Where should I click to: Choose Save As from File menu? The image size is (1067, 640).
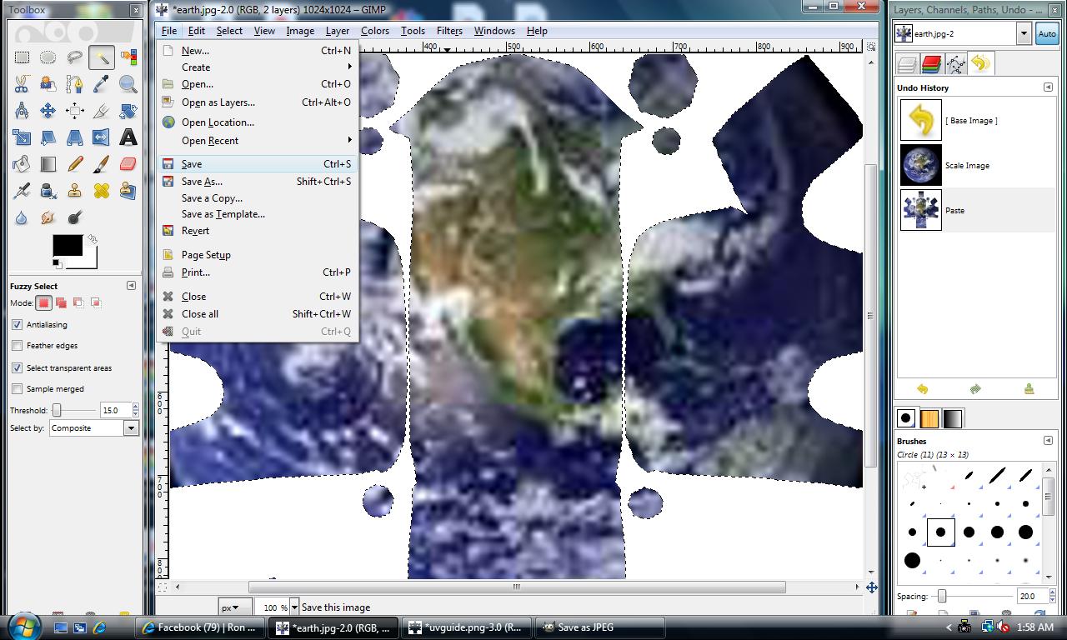[x=202, y=182]
